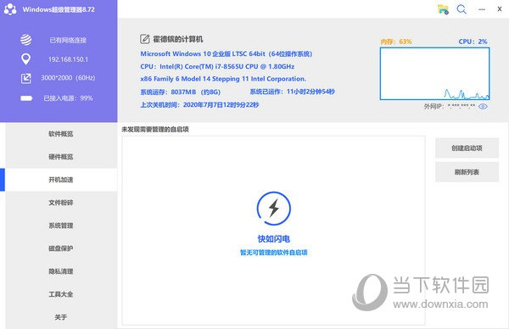Screen dimensions: 509x329
Task: Click the CPU: 2% label
Action: 473,42
